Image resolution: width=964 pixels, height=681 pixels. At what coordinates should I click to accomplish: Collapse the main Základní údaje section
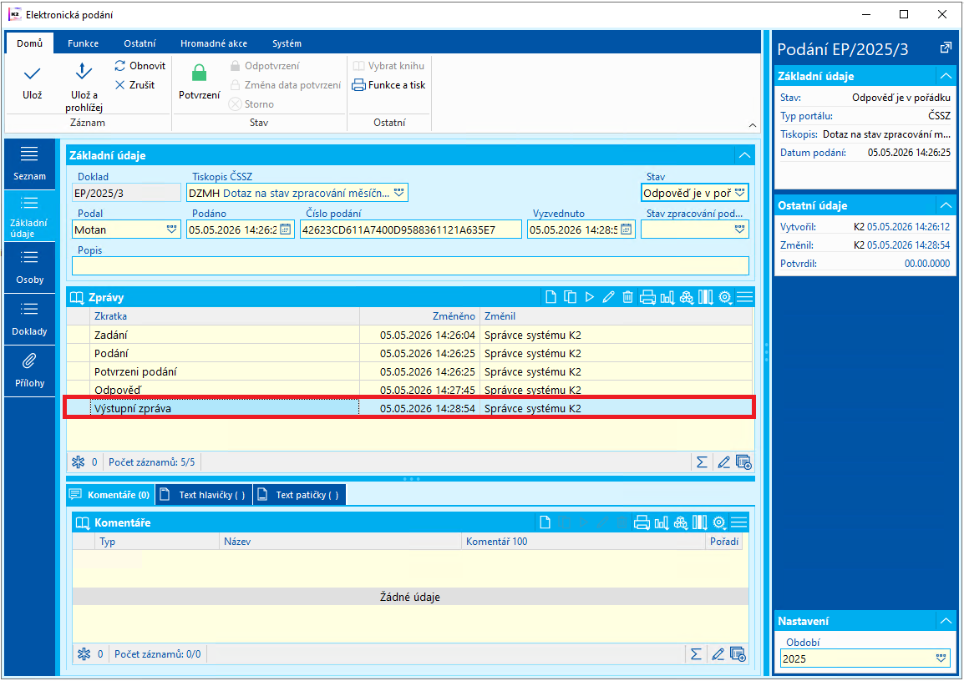744,155
